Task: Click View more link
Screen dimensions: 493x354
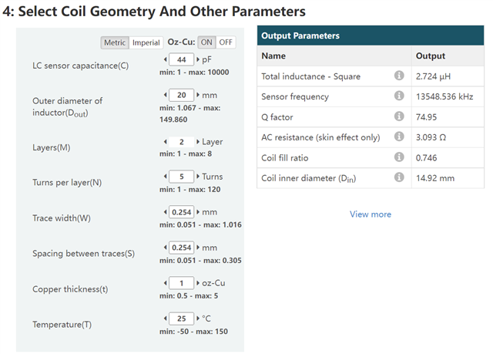Action: [370, 214]
